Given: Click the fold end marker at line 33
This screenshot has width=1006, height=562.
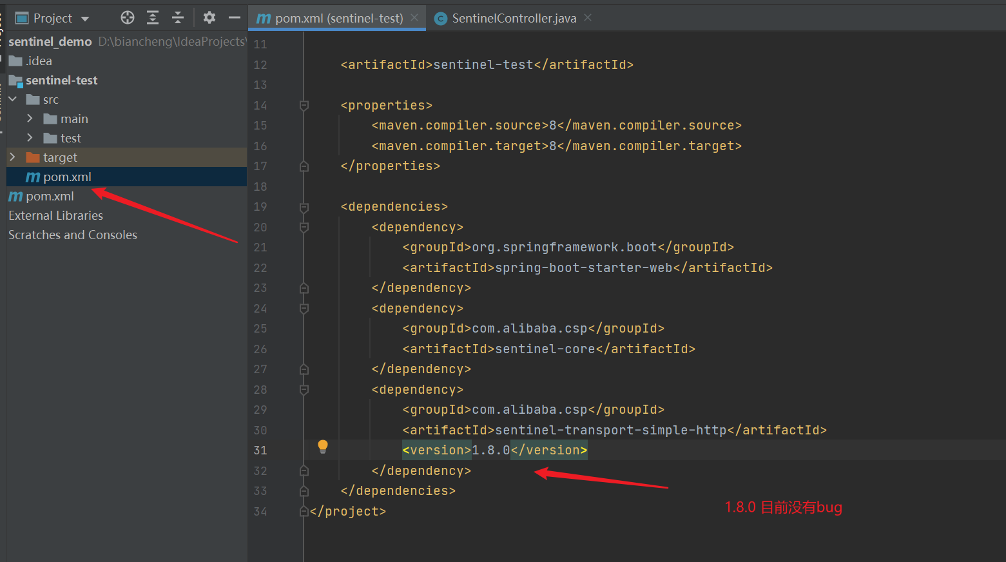Looking at the screenshot, I should pyautogui.click(x=304, y=491).
